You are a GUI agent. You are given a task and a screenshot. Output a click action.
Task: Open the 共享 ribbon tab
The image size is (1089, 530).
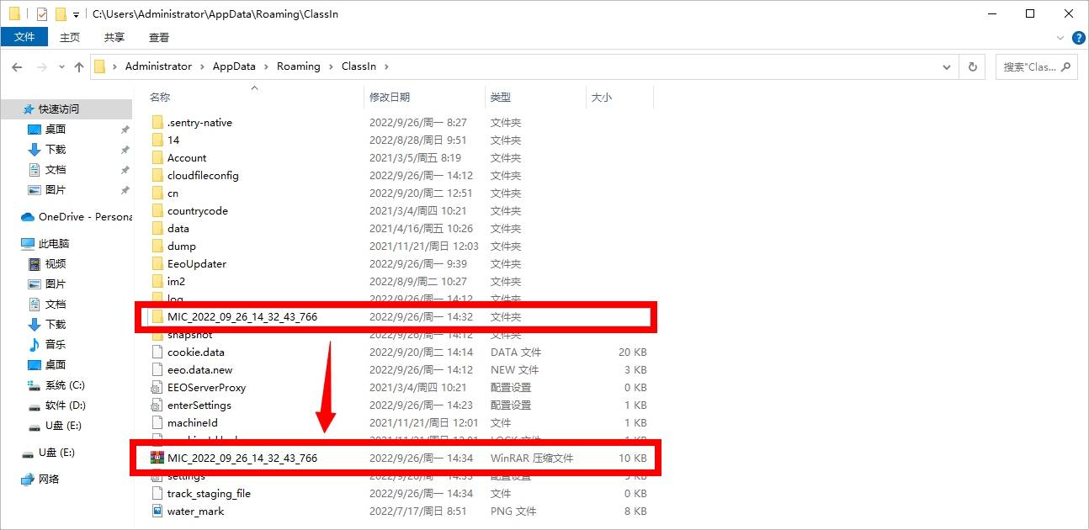click(114, 37)
